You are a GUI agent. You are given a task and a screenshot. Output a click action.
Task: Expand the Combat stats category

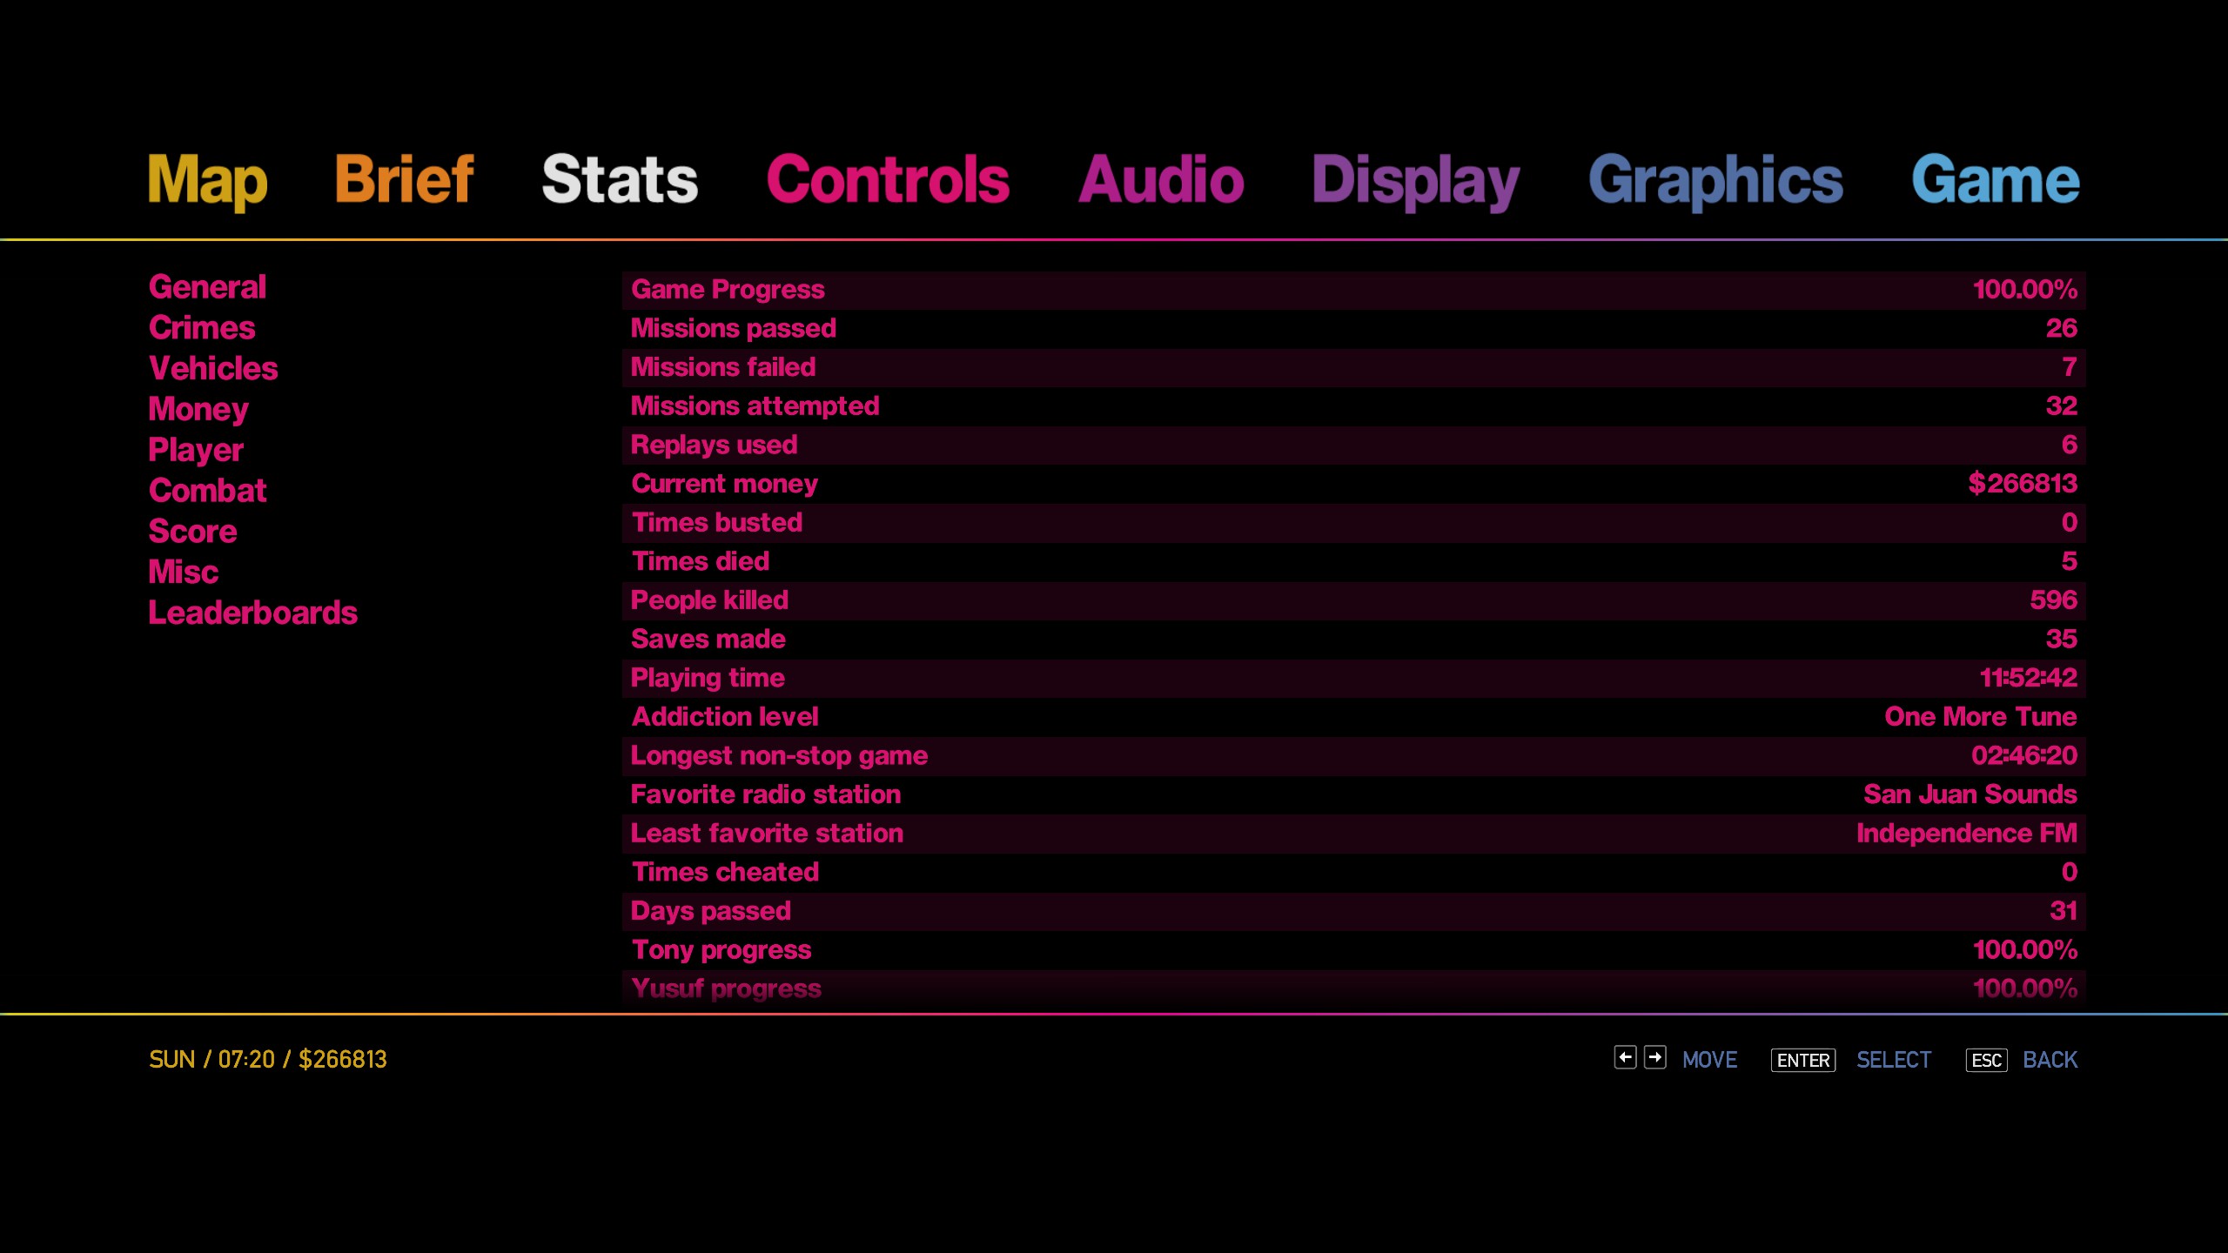pyautogui.click(x=206, y=490)
